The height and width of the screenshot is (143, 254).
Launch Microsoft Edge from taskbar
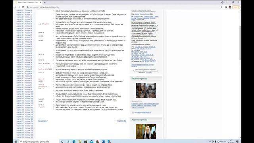coord(74,141)
